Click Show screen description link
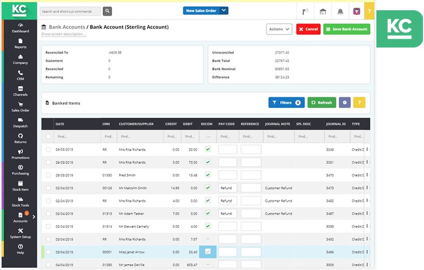Screen dimensions: 424x270 point(64,34)
